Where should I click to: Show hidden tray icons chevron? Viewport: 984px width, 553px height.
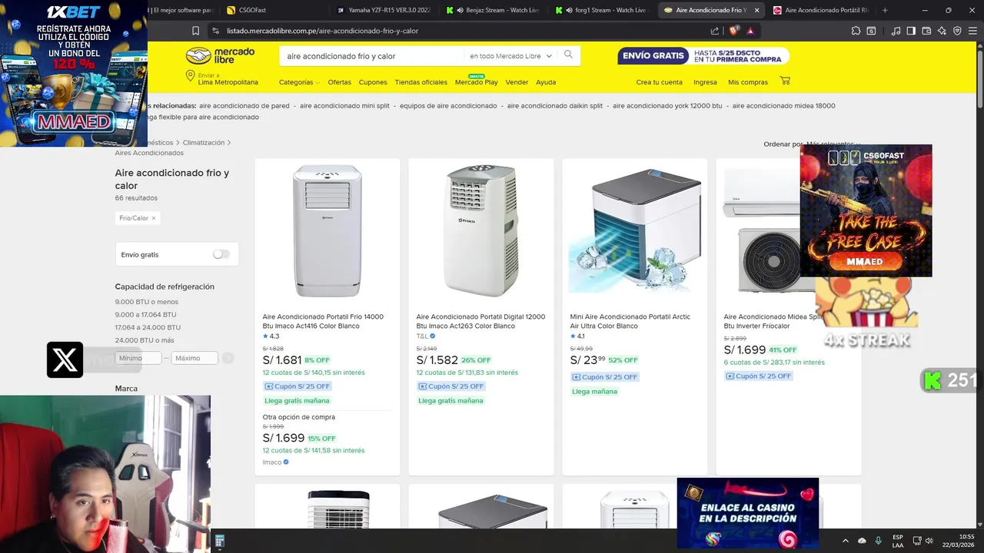846,541
